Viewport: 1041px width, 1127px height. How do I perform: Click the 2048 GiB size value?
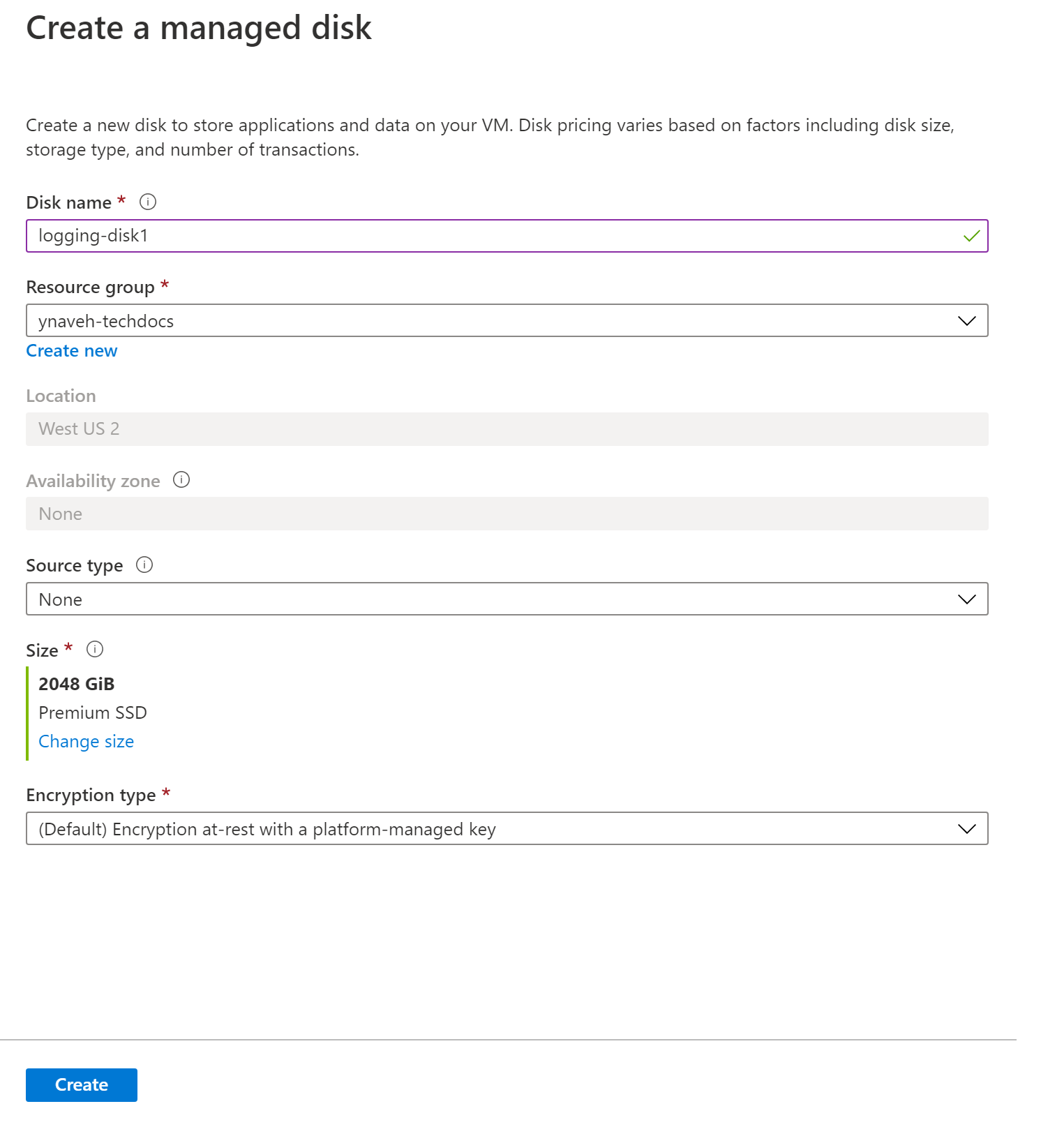click(77, 684)
